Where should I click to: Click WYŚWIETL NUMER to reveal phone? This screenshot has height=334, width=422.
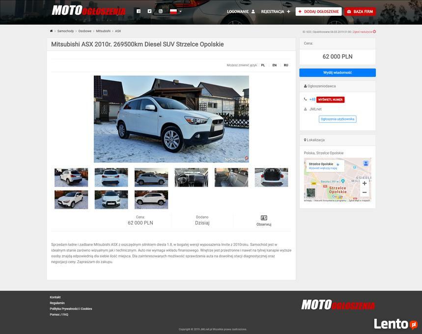coord(330,100)
